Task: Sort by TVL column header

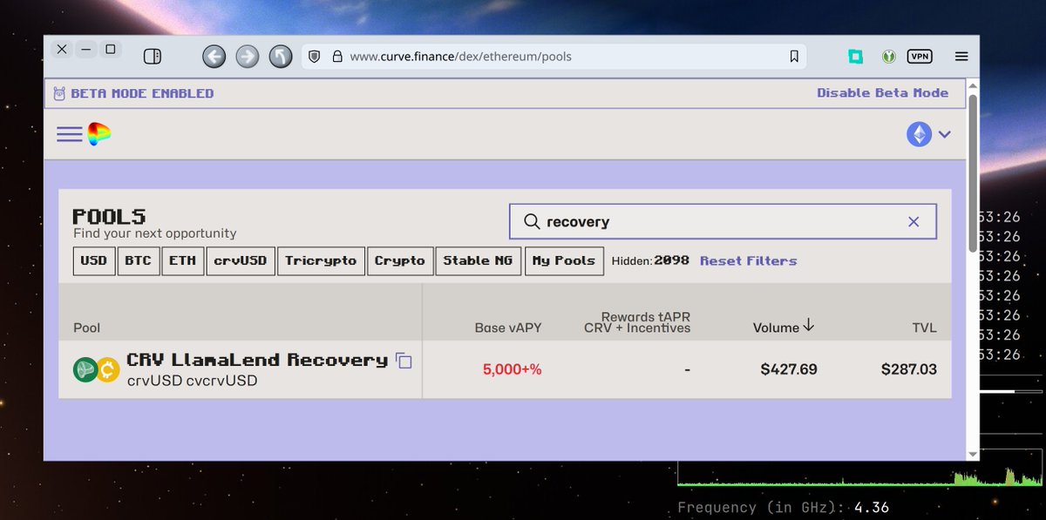Action: tap(924, 328)
